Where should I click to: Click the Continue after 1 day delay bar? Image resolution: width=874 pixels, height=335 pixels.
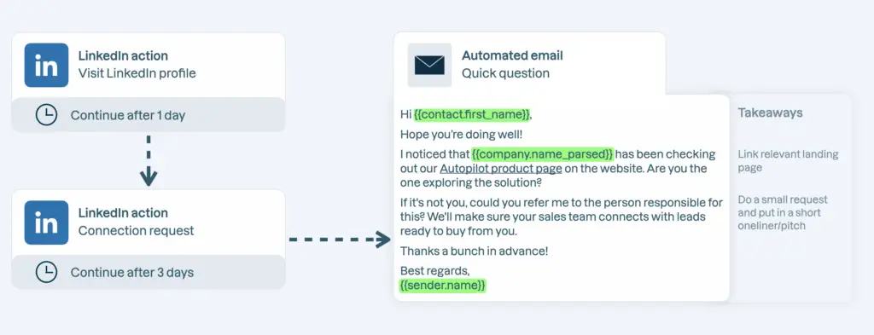pyautogui.click(x=149, y=115)
